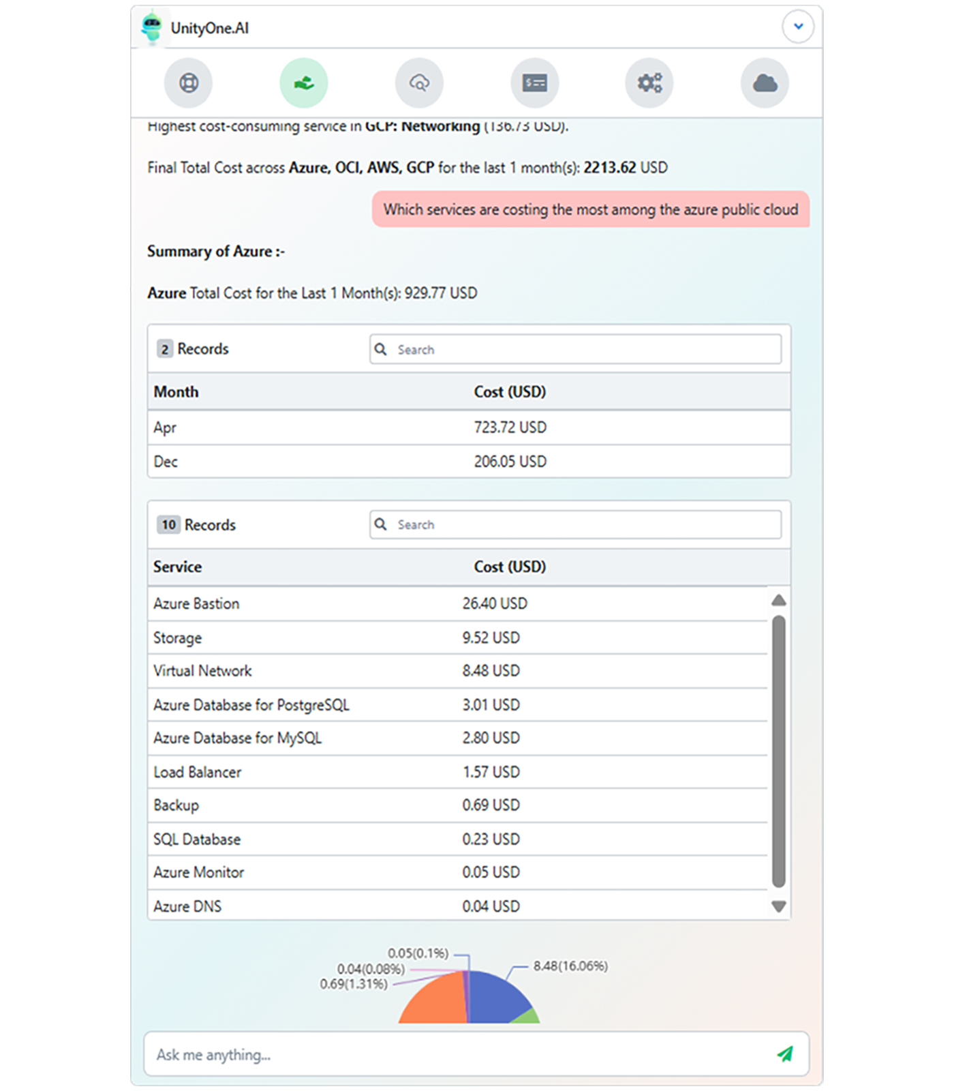Click the magnifier icon in the 2 Records search
This screenshot has height=1091, width=954.
tap(381, 349)
